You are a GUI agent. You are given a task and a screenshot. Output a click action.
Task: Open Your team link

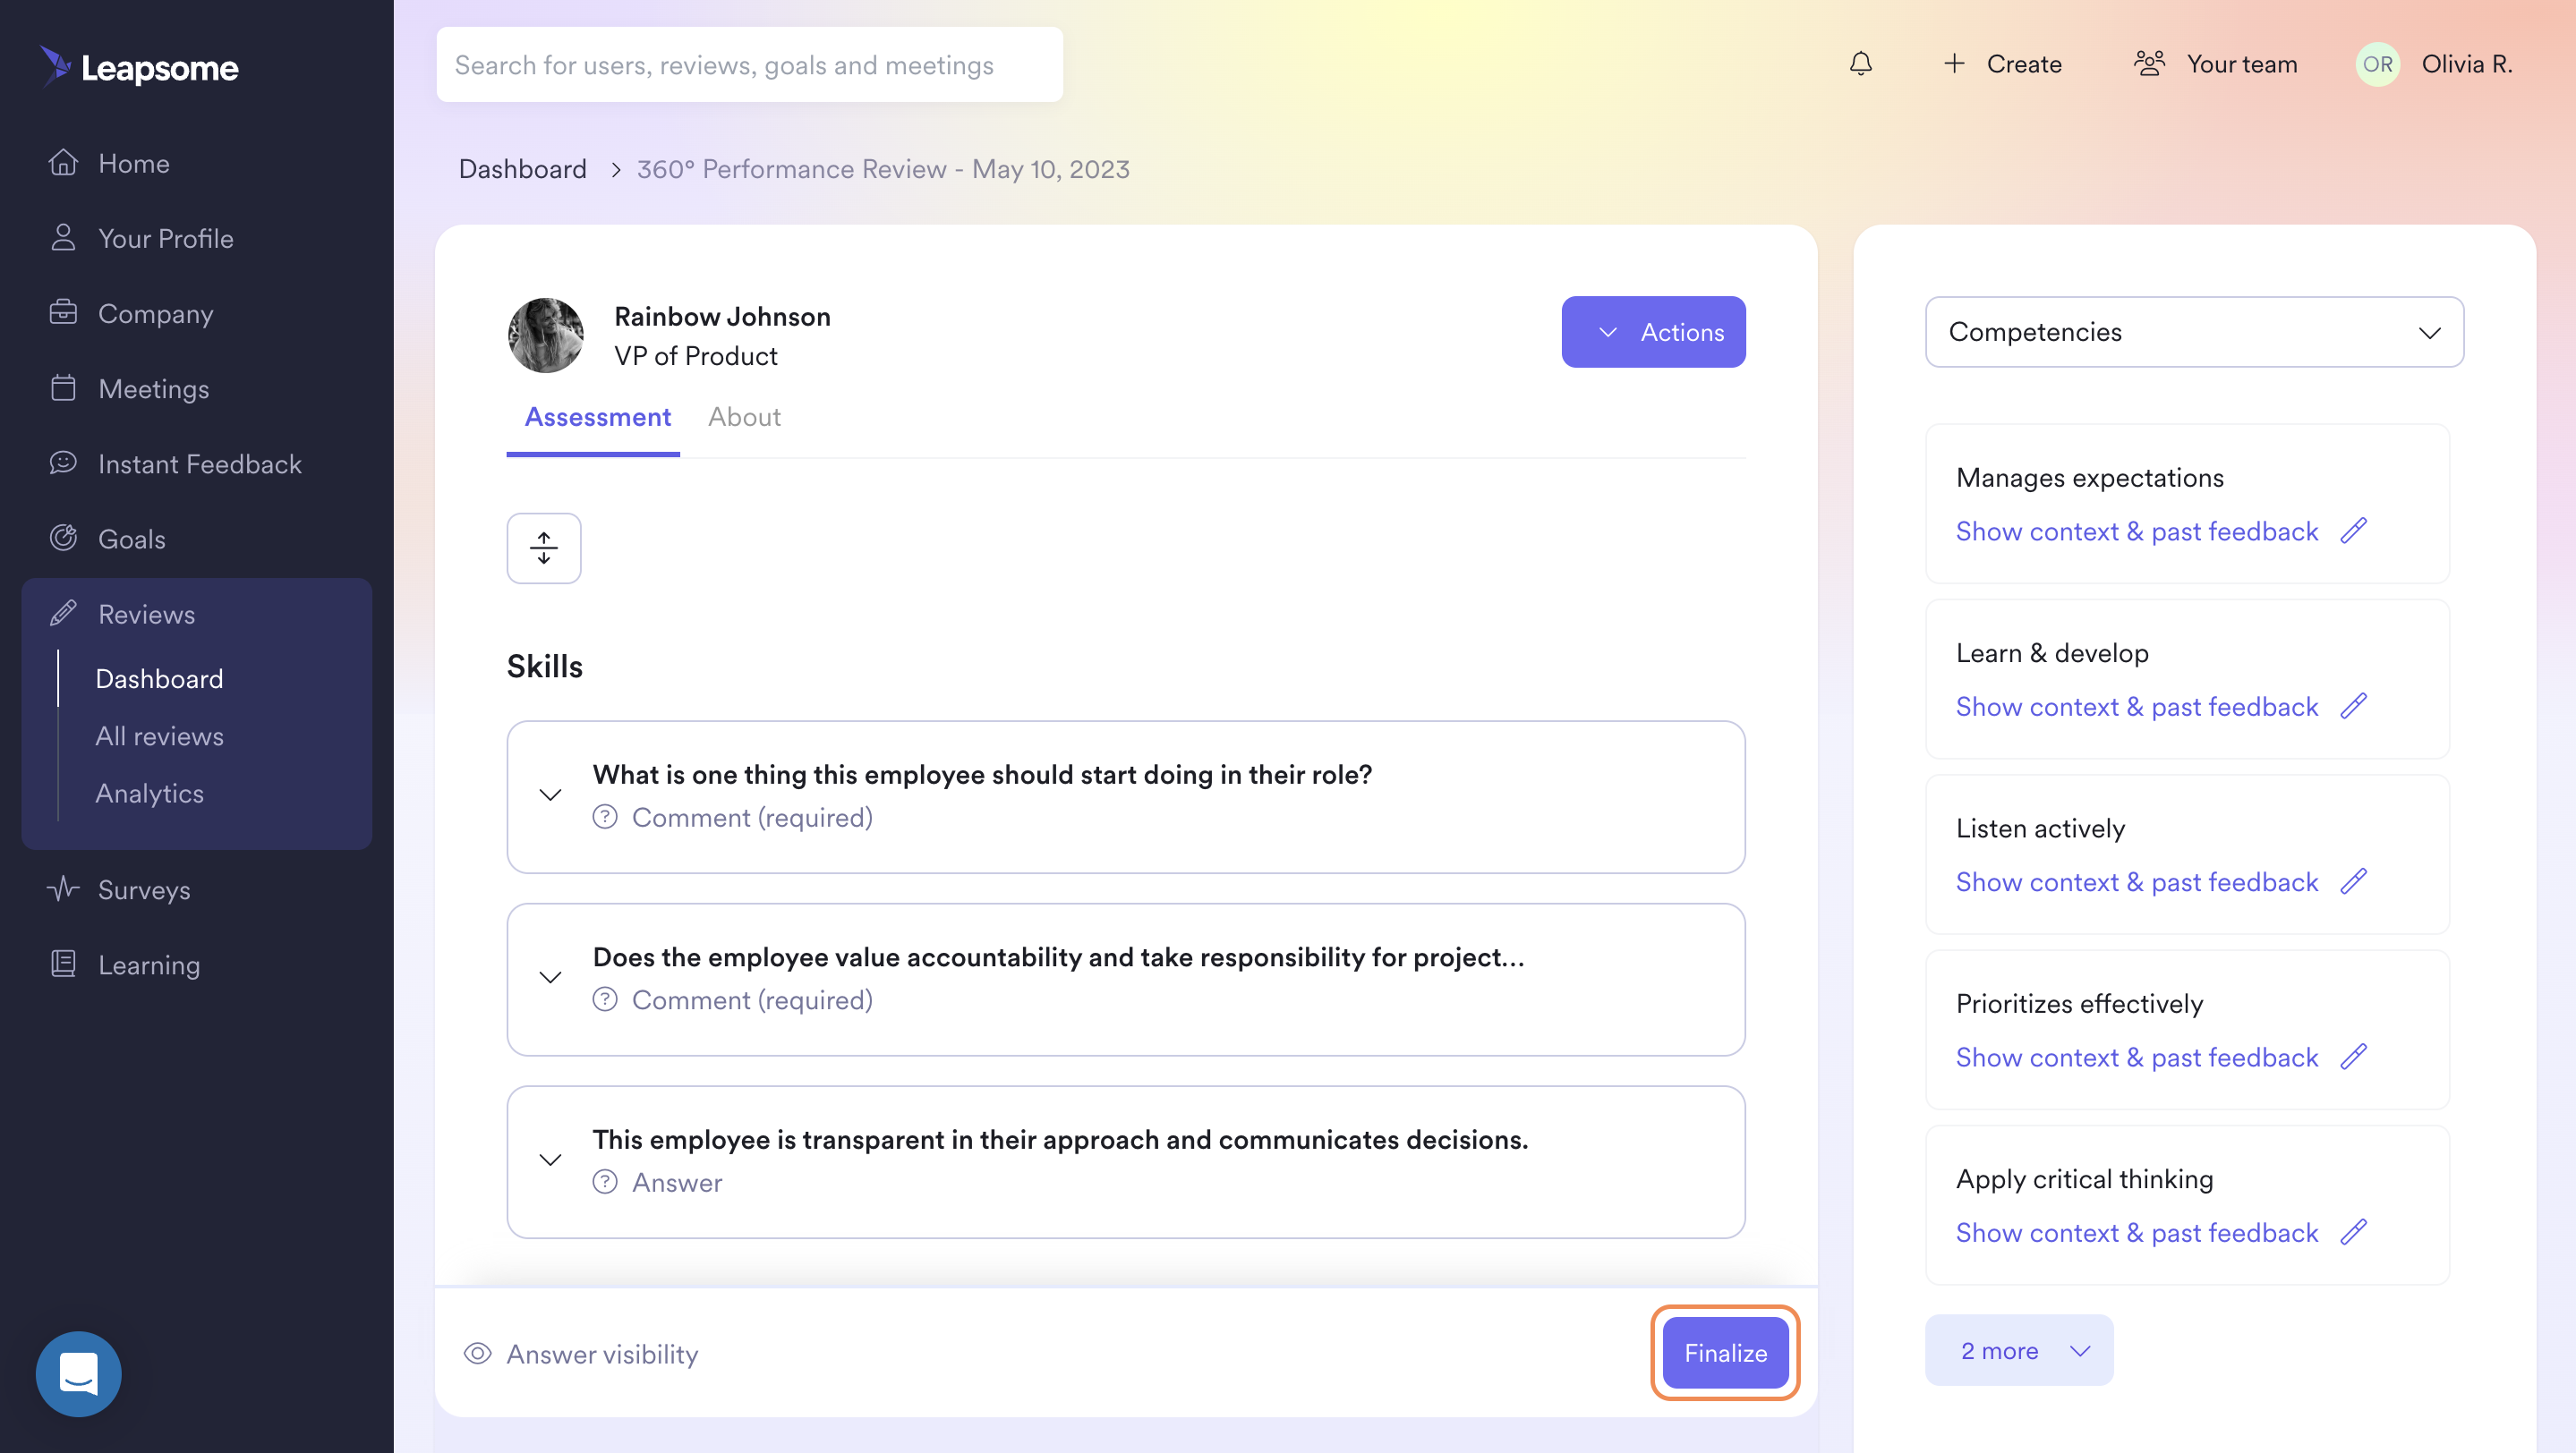pyautogui.click(x=2241, y=64)
